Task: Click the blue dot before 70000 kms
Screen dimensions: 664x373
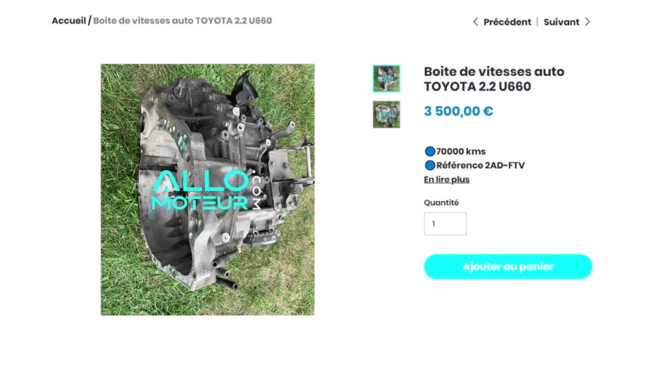Action: tap(430, 152)
